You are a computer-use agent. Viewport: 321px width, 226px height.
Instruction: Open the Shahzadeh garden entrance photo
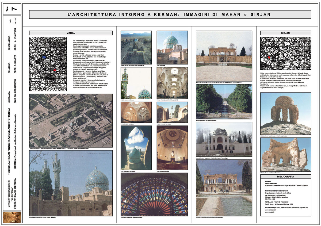pos(224,56)
